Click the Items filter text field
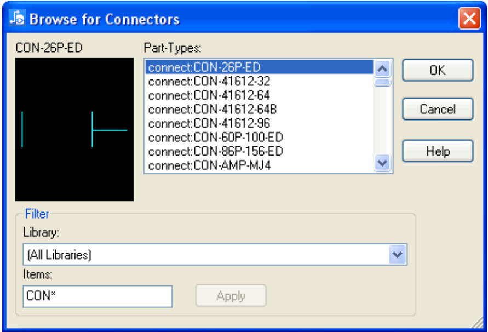 click(x=97, y=296)
